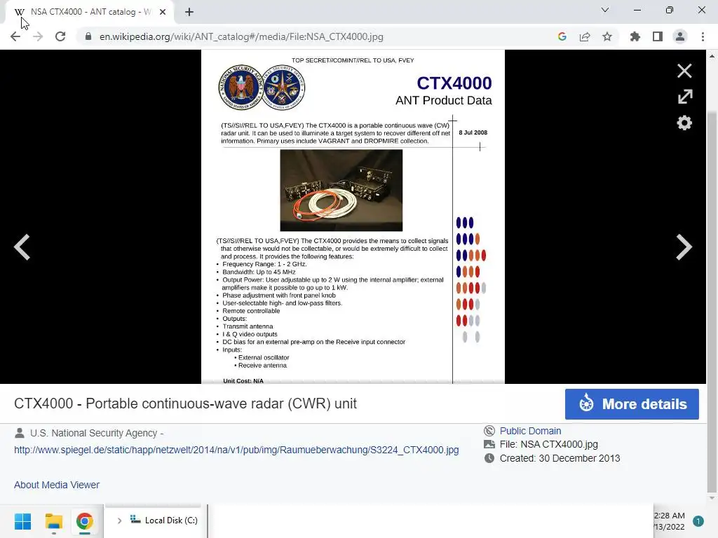The image size is (718, 538).
Task: Open File Explorer from the taskbar
Action: (x=53, y=521)
